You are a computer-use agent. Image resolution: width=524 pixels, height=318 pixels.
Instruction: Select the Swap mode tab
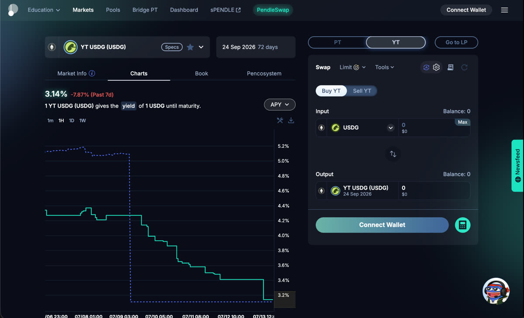(323, 67)
